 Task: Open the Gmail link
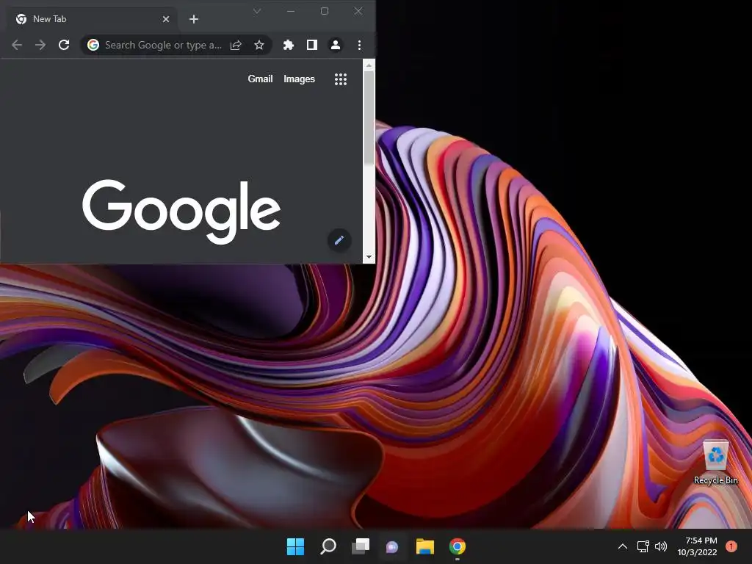pyautogui.click(x=260, y=79)
